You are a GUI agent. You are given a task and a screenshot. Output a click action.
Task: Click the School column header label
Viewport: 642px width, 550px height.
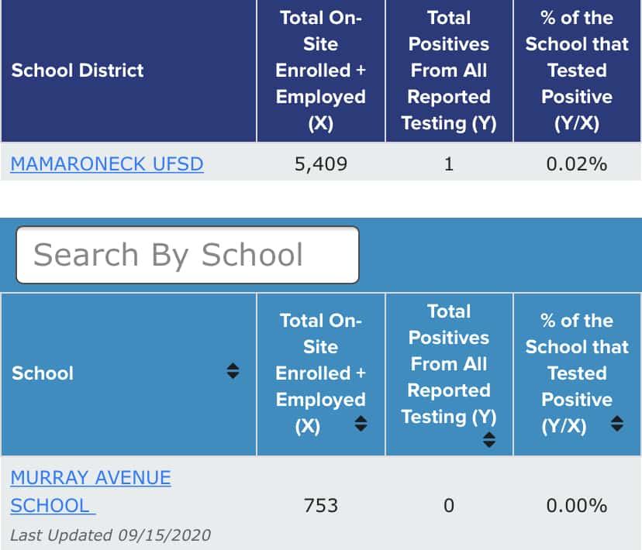[43, 373]
